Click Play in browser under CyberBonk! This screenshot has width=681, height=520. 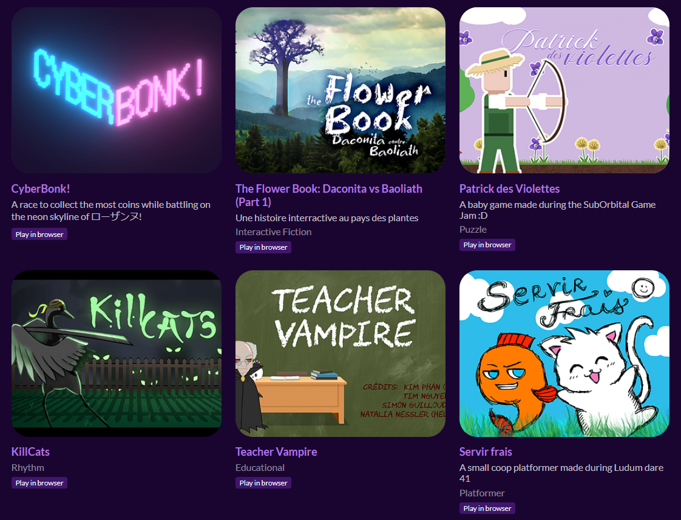pyautogui.click(x=39, y=234)
